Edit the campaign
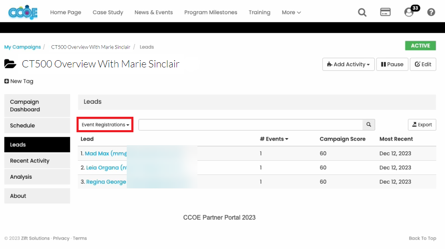445x249 pixels. (x=423, y=64)
